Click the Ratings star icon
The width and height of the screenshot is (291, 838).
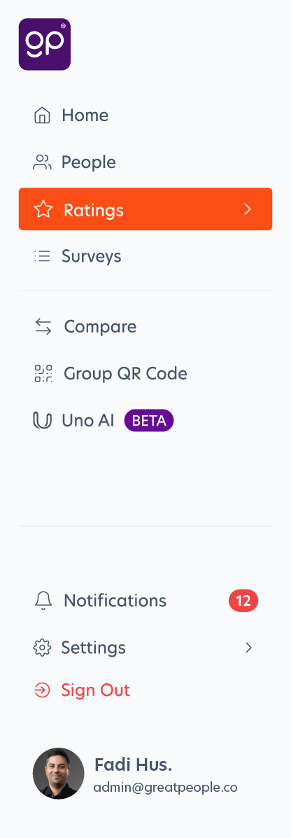(43, 209)
